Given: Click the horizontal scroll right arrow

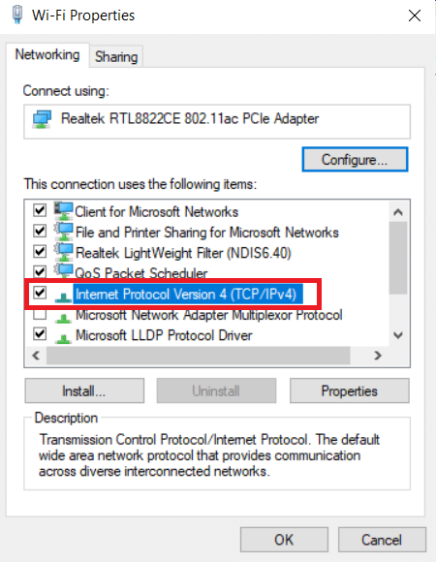Looking at the screenshot, I should 378,356.
